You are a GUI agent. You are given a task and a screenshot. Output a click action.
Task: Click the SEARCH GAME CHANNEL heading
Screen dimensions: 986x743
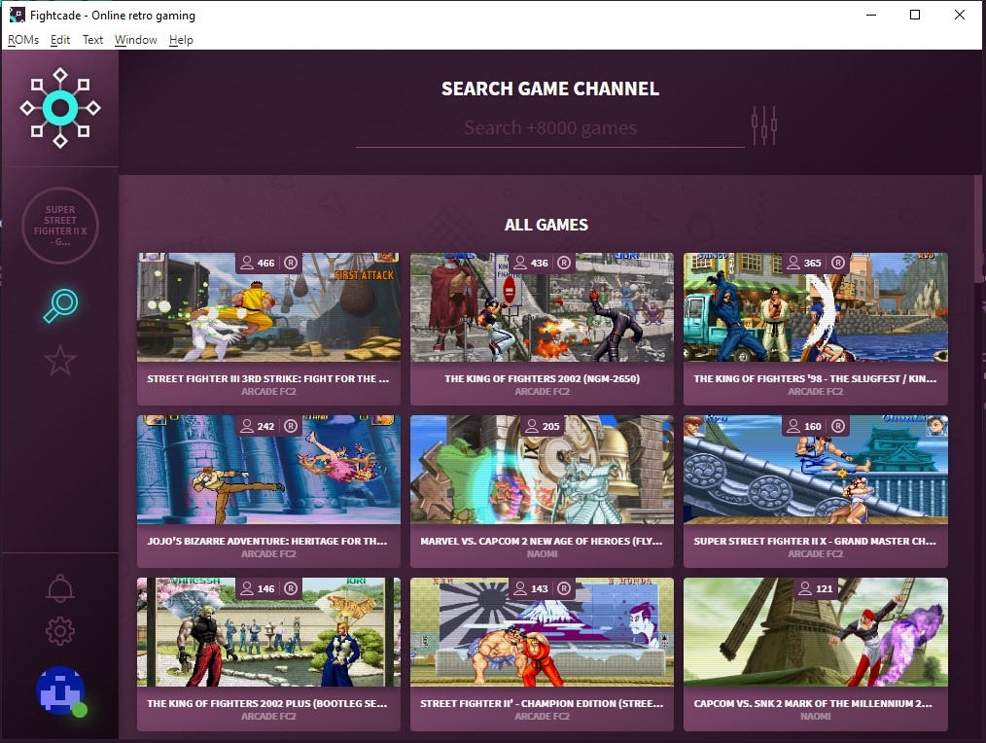[550, 88]
